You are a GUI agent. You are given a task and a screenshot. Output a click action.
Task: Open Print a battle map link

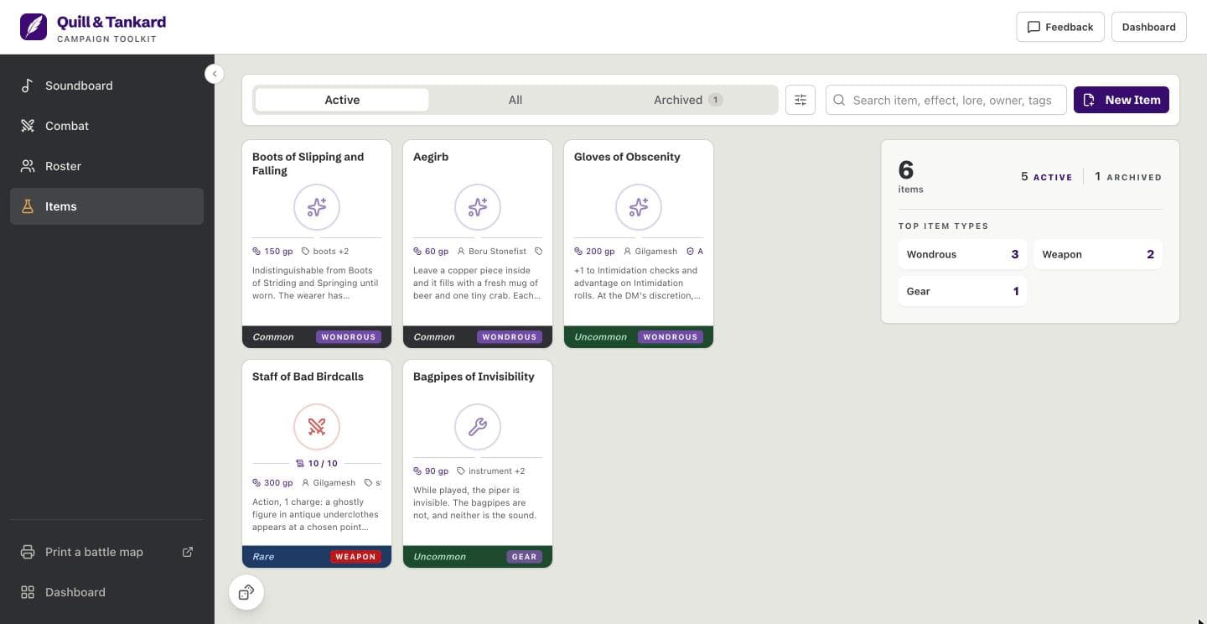coord(106,552)
